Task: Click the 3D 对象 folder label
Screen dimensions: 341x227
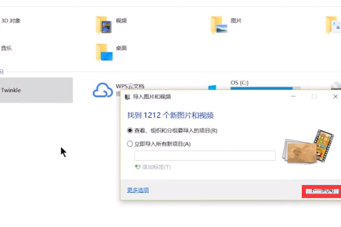Action: [11, 20]
